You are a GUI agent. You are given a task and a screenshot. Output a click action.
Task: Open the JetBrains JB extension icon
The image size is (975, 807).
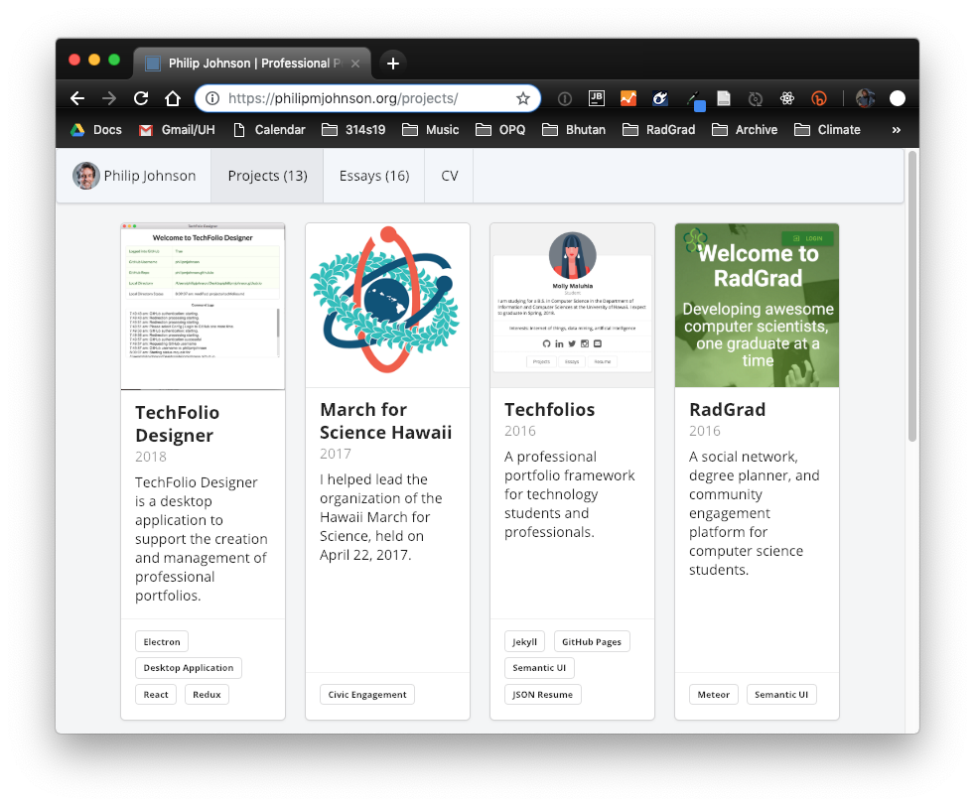click(597, 98)
